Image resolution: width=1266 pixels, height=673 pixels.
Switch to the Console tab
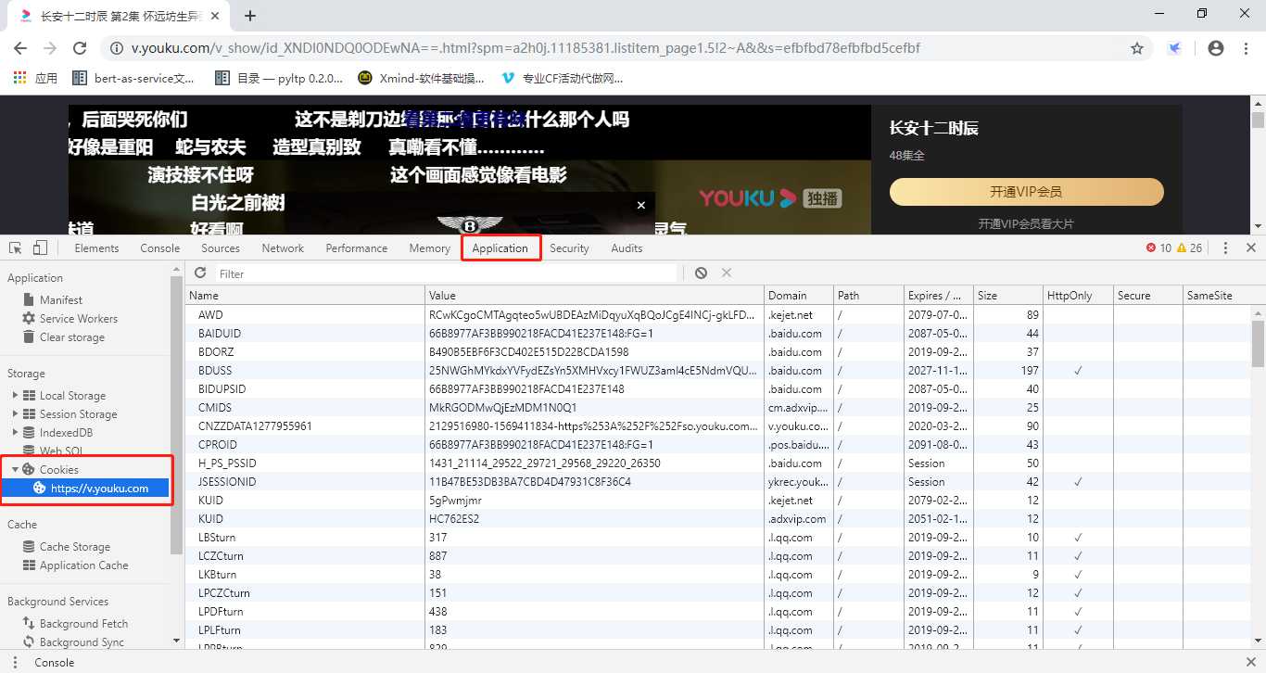click(x=160, y=248)
